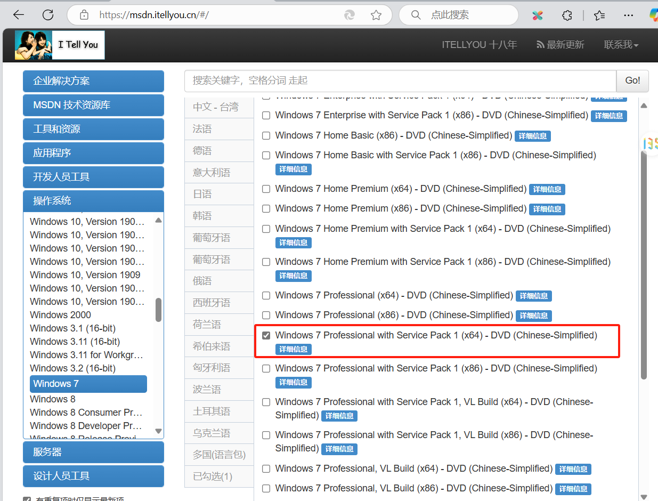Select Windows 8 in the OS list
The image size is (658, 501).
point(53,399)
